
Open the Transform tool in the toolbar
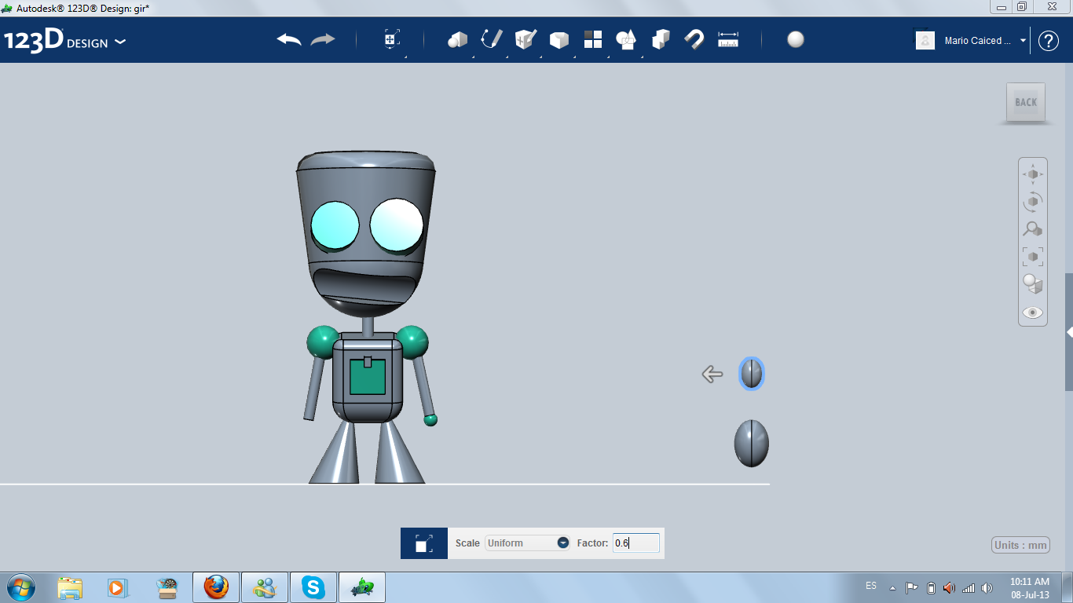click(x=392, y=40)
